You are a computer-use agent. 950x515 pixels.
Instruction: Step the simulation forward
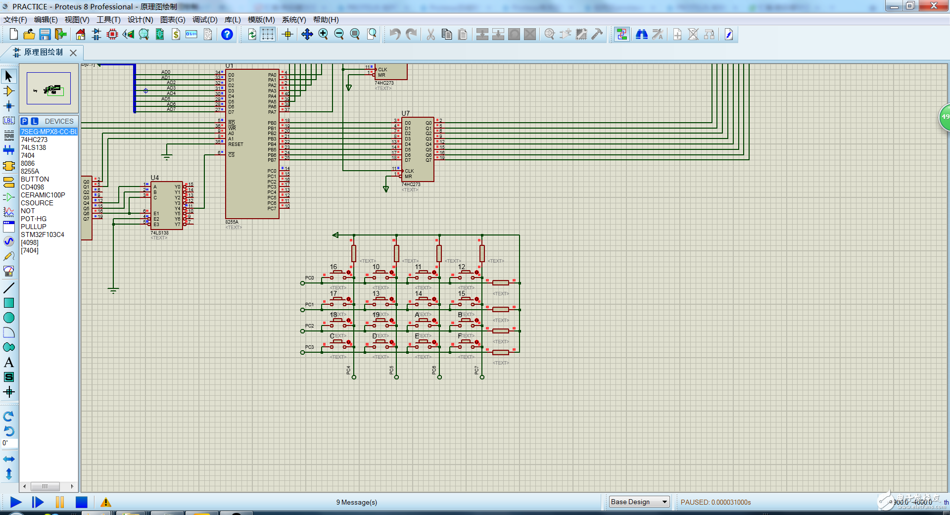[38, 502]
